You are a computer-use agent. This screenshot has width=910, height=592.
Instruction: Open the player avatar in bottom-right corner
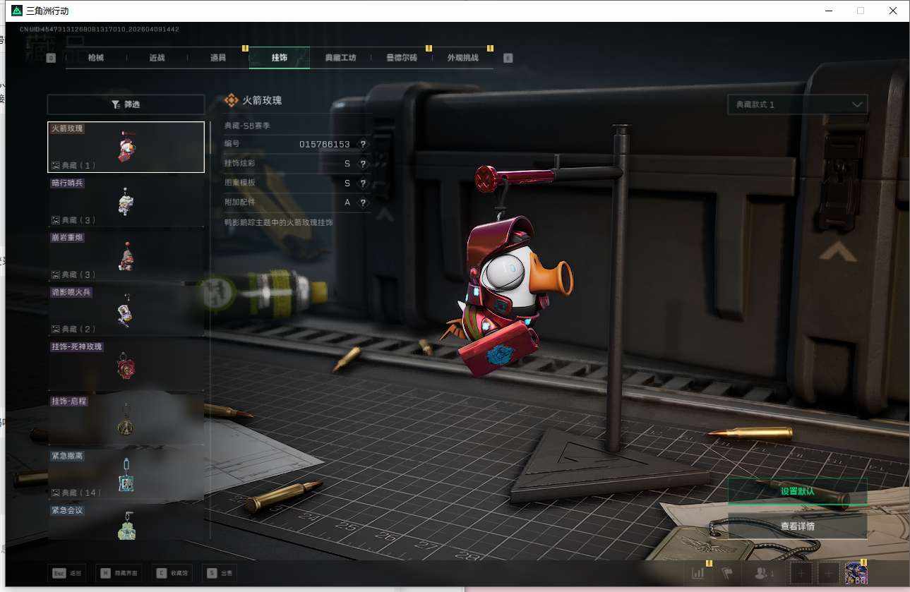click(856, 574)
